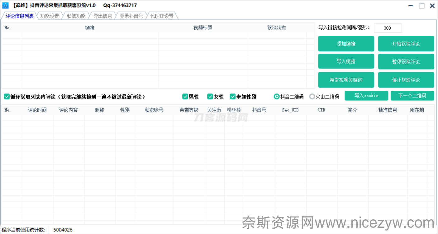Click the 链接 column header
Viewport: 438px width, 234px height.
click(90, 28)
